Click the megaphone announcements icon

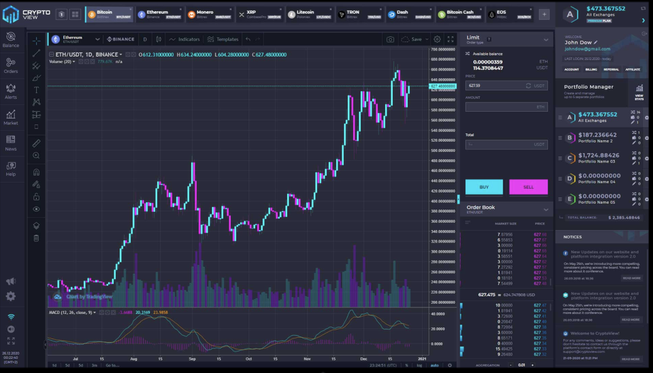point(10,282)
